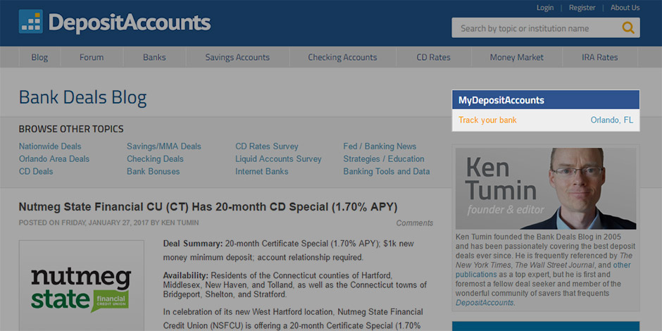Browse Orlando Area Deals topic
This screenshot has height=331, width=662.
(54, 159)
